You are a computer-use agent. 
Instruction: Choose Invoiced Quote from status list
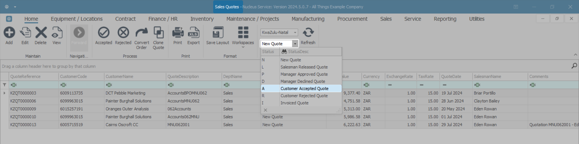coord(294,103)
